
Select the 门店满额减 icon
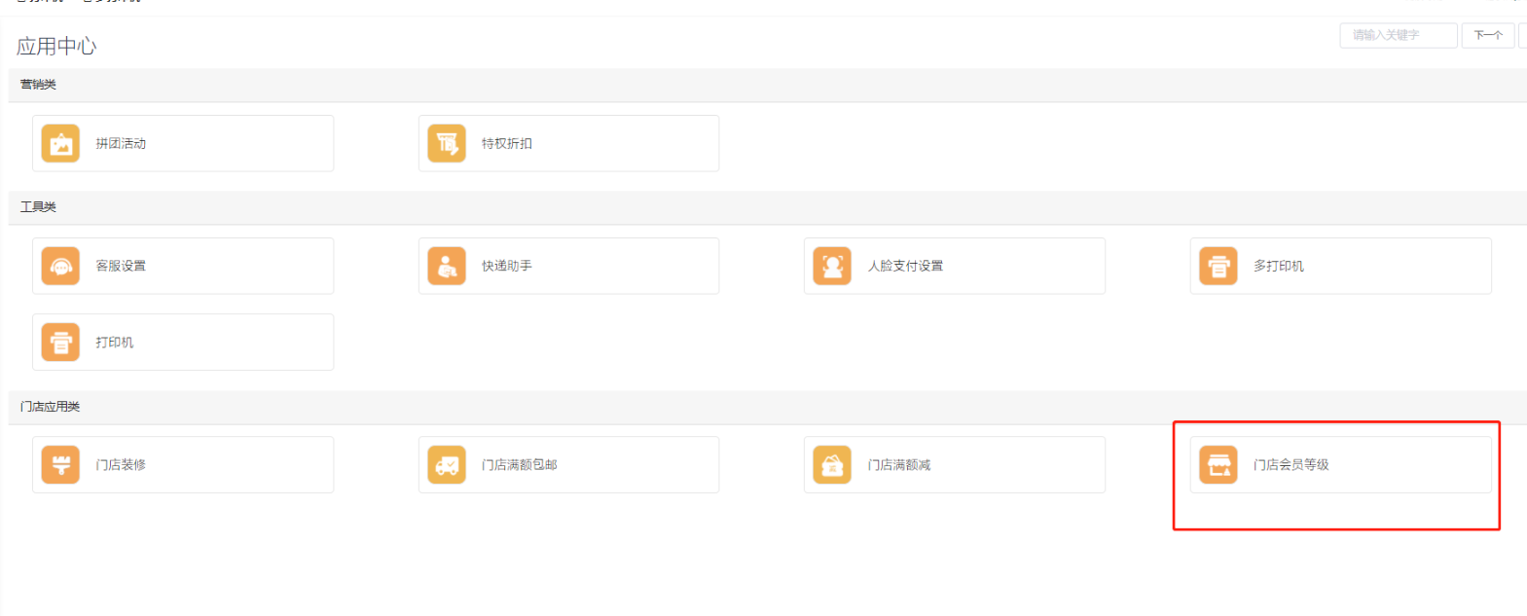(x=832, y=465)
